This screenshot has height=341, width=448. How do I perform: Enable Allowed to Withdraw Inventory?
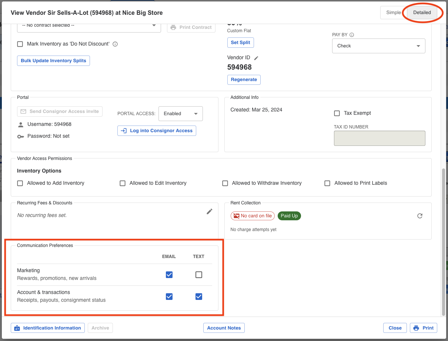pos(225,183)
